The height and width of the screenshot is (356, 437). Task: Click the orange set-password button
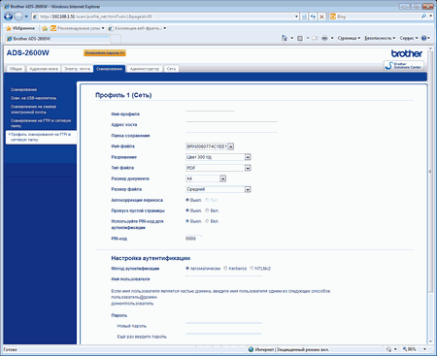(105, 53)
